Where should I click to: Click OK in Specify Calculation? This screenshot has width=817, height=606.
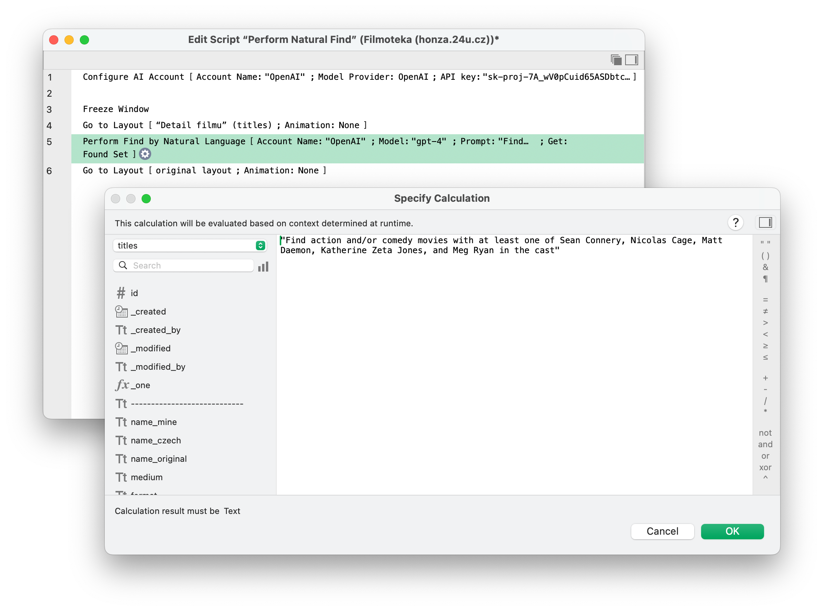pos(732,531)
